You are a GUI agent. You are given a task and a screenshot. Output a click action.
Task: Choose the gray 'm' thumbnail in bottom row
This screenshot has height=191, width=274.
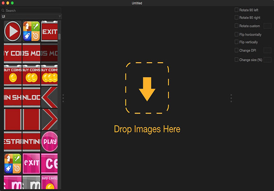[x=31, y=182]
